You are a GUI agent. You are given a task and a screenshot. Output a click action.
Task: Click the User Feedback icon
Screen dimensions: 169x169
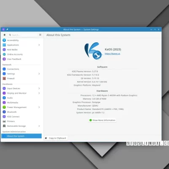4,59
